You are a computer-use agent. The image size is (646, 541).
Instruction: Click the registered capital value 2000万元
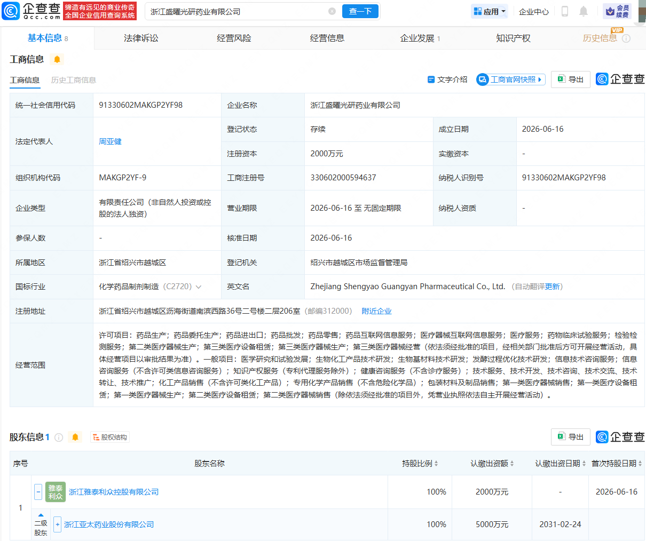[327, 154]
